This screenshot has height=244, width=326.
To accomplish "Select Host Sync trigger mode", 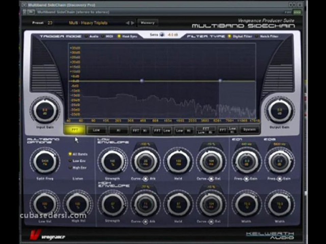I will 127,36.
